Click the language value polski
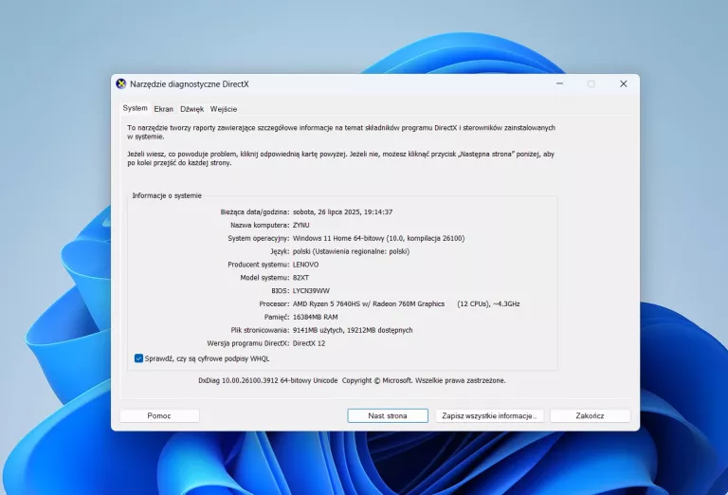The height and width of the screenshot is (495, 728). point(351,251)
